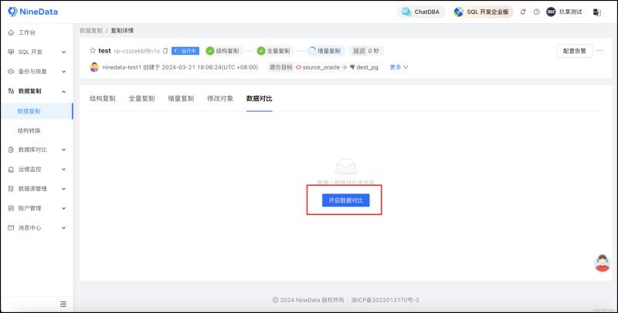Click 数据复制 breadcrumb link
Viewport: 618px width, 313px height.
pos(91,30)
